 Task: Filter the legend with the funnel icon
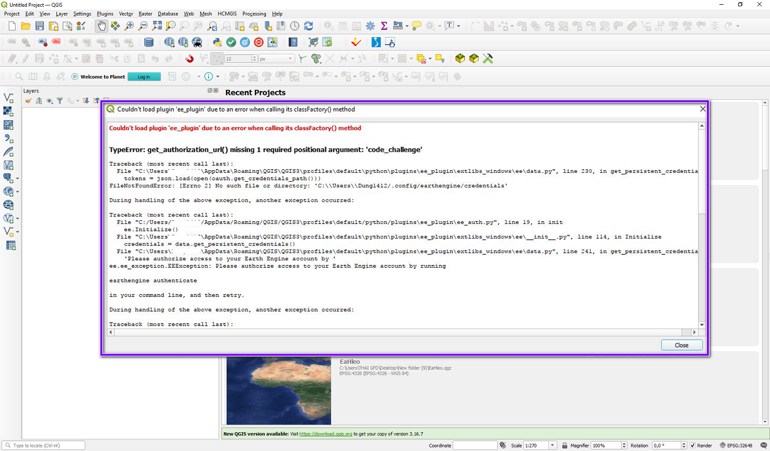click(60, 101)
